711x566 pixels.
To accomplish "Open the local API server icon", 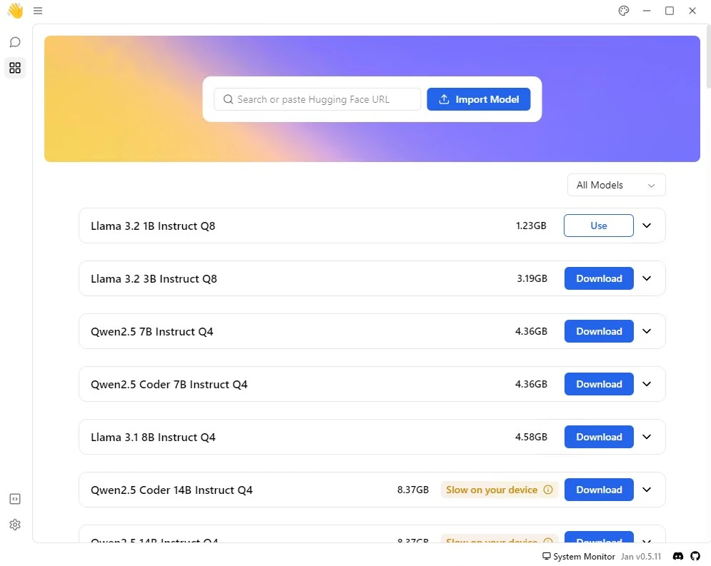I will coord(15,499).
